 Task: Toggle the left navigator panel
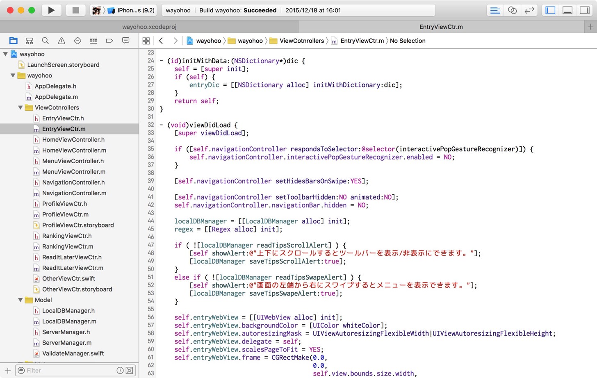coord(550,10)
